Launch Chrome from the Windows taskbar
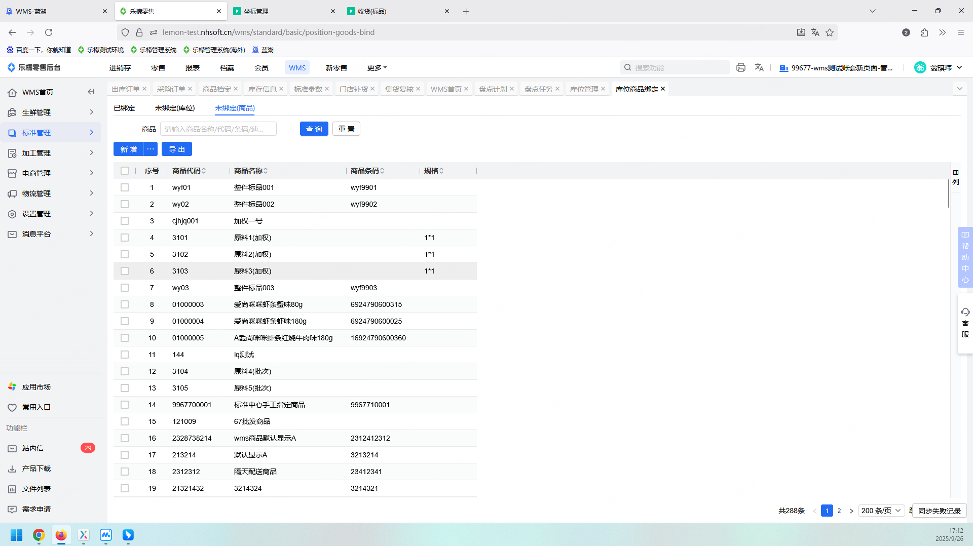This screenshot has height=546, width=973. [x=39, y=535]
